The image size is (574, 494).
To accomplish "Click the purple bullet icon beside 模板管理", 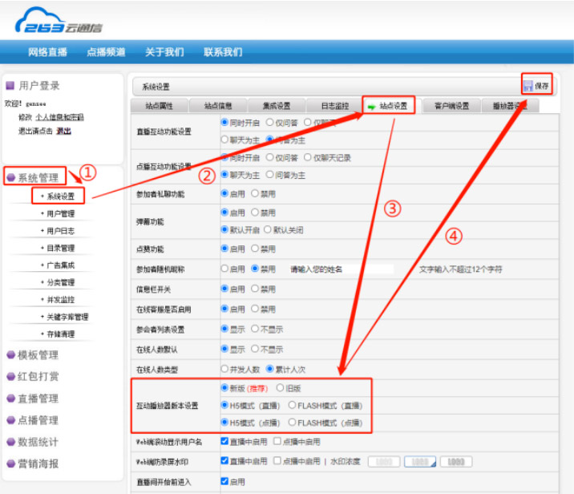I will 10,355.
